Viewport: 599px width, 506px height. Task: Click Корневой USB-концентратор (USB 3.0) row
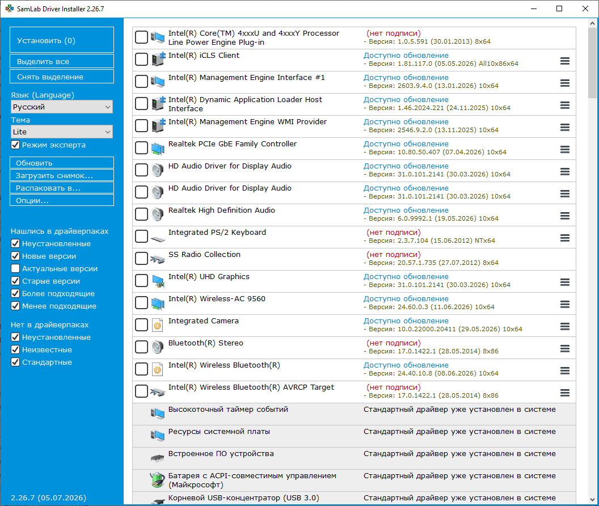point(354,498)
